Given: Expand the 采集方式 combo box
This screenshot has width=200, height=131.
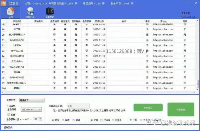Looking at the screenshot, I should click(x=32, y=100).
